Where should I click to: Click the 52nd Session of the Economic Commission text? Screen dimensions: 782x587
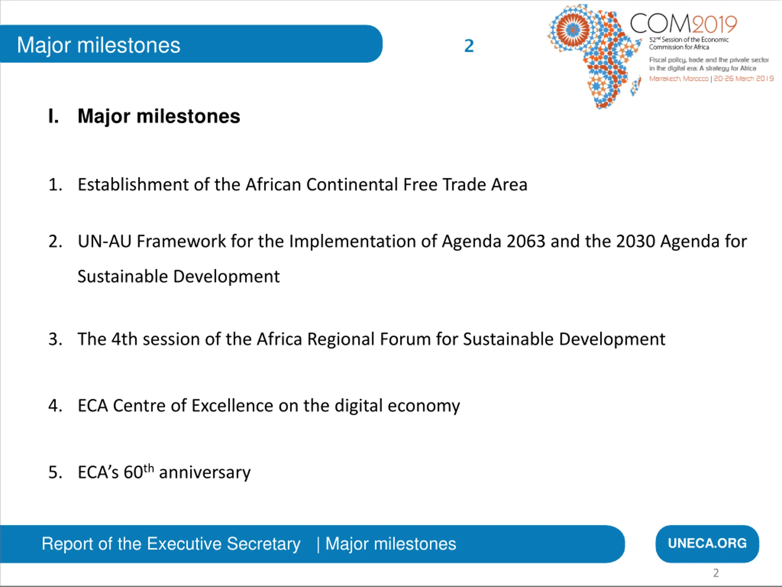pos(688,43)
